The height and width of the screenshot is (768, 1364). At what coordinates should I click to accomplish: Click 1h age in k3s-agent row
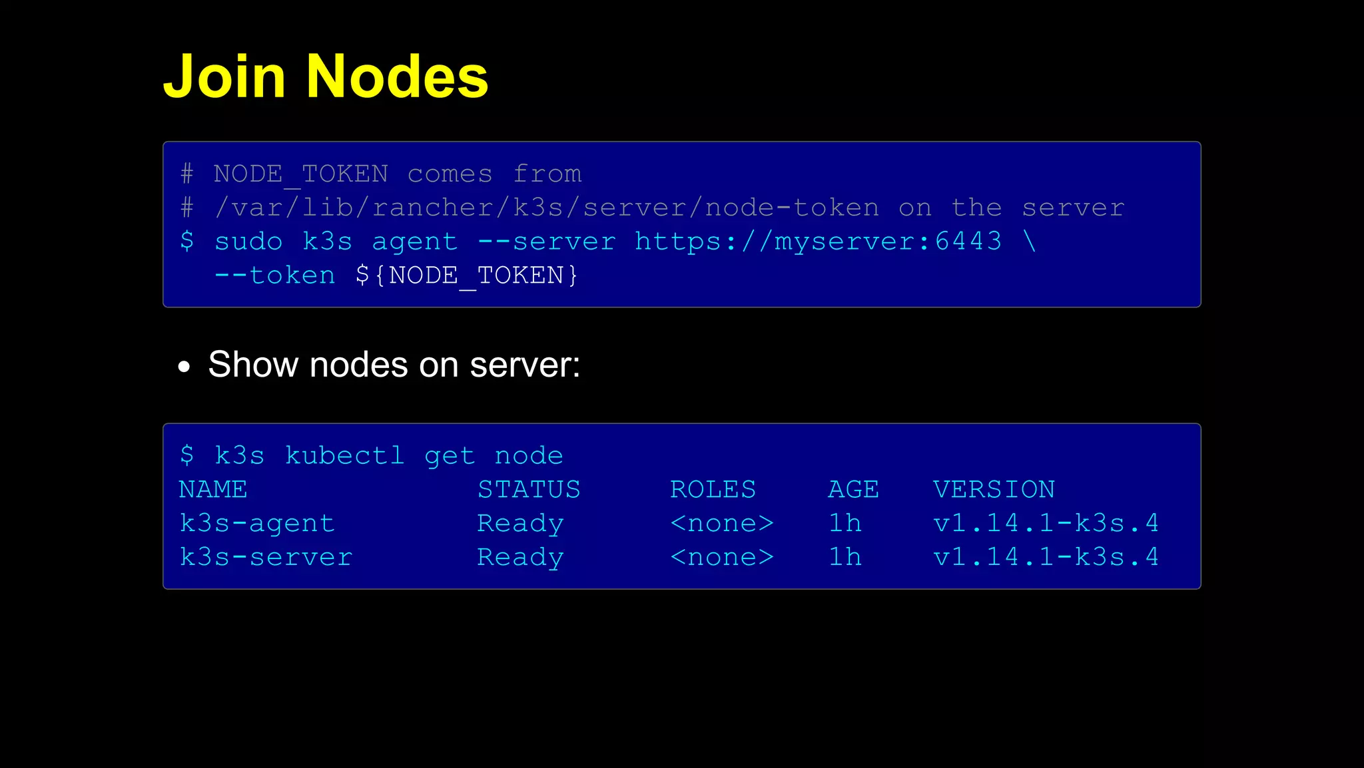[845, 523]
